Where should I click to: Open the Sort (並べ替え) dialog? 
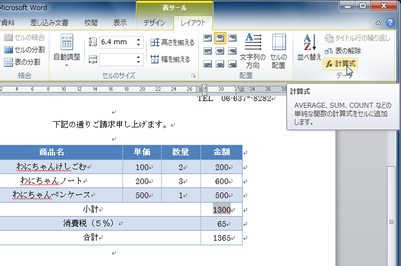(x=309, y=48)
